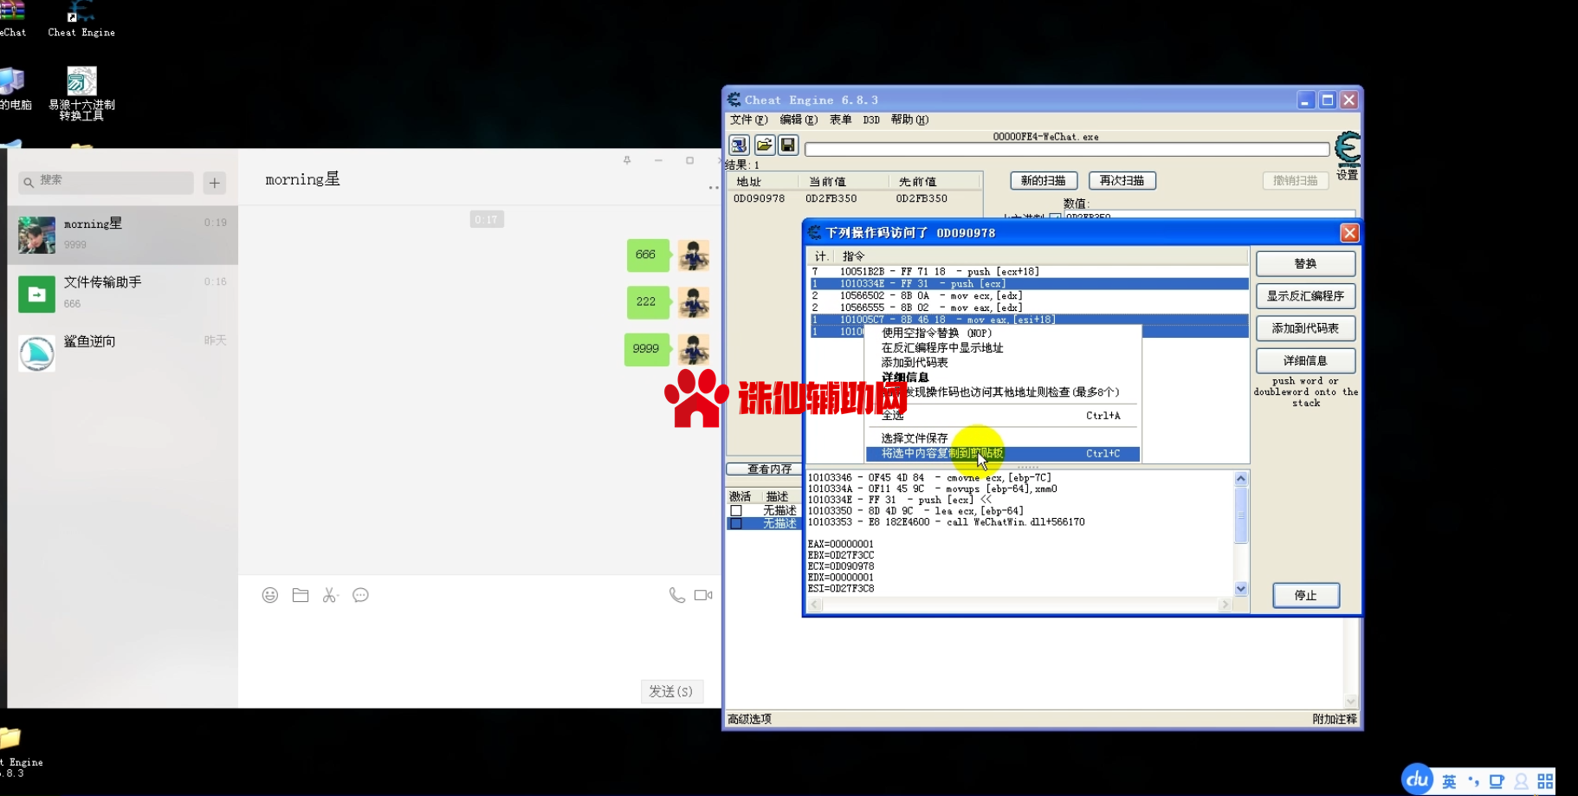This screenshot has width=1578, height=796.
Task: Open the Cheat Engine desktop shortcut
Action: 81,19
